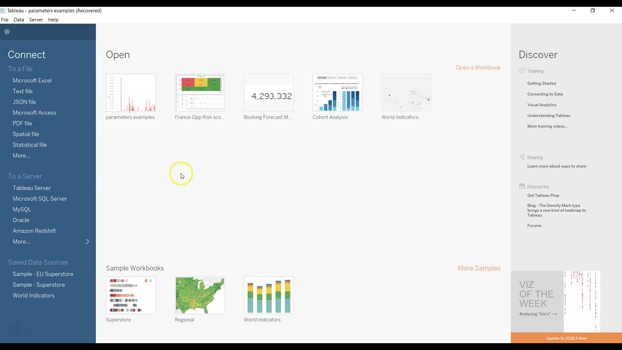Viewport: 622px width, 350px height.
Task: Click the Get Tableau Prep link
Action: point(543,195)
